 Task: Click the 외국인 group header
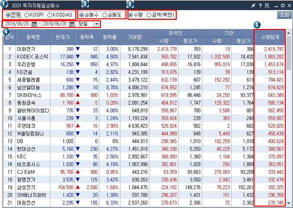coord(176,33)
